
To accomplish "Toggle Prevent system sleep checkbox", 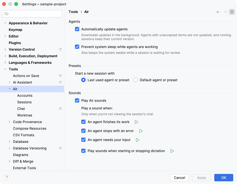I will [x=77, y=47].
